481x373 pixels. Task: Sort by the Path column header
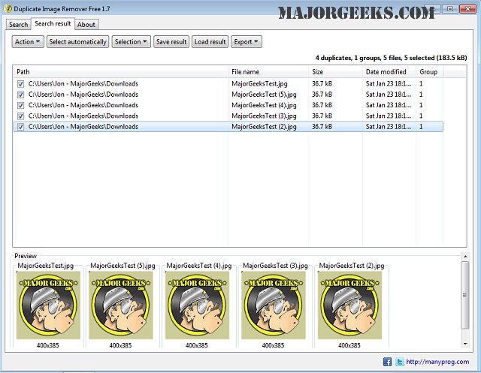tap(120, 72)
